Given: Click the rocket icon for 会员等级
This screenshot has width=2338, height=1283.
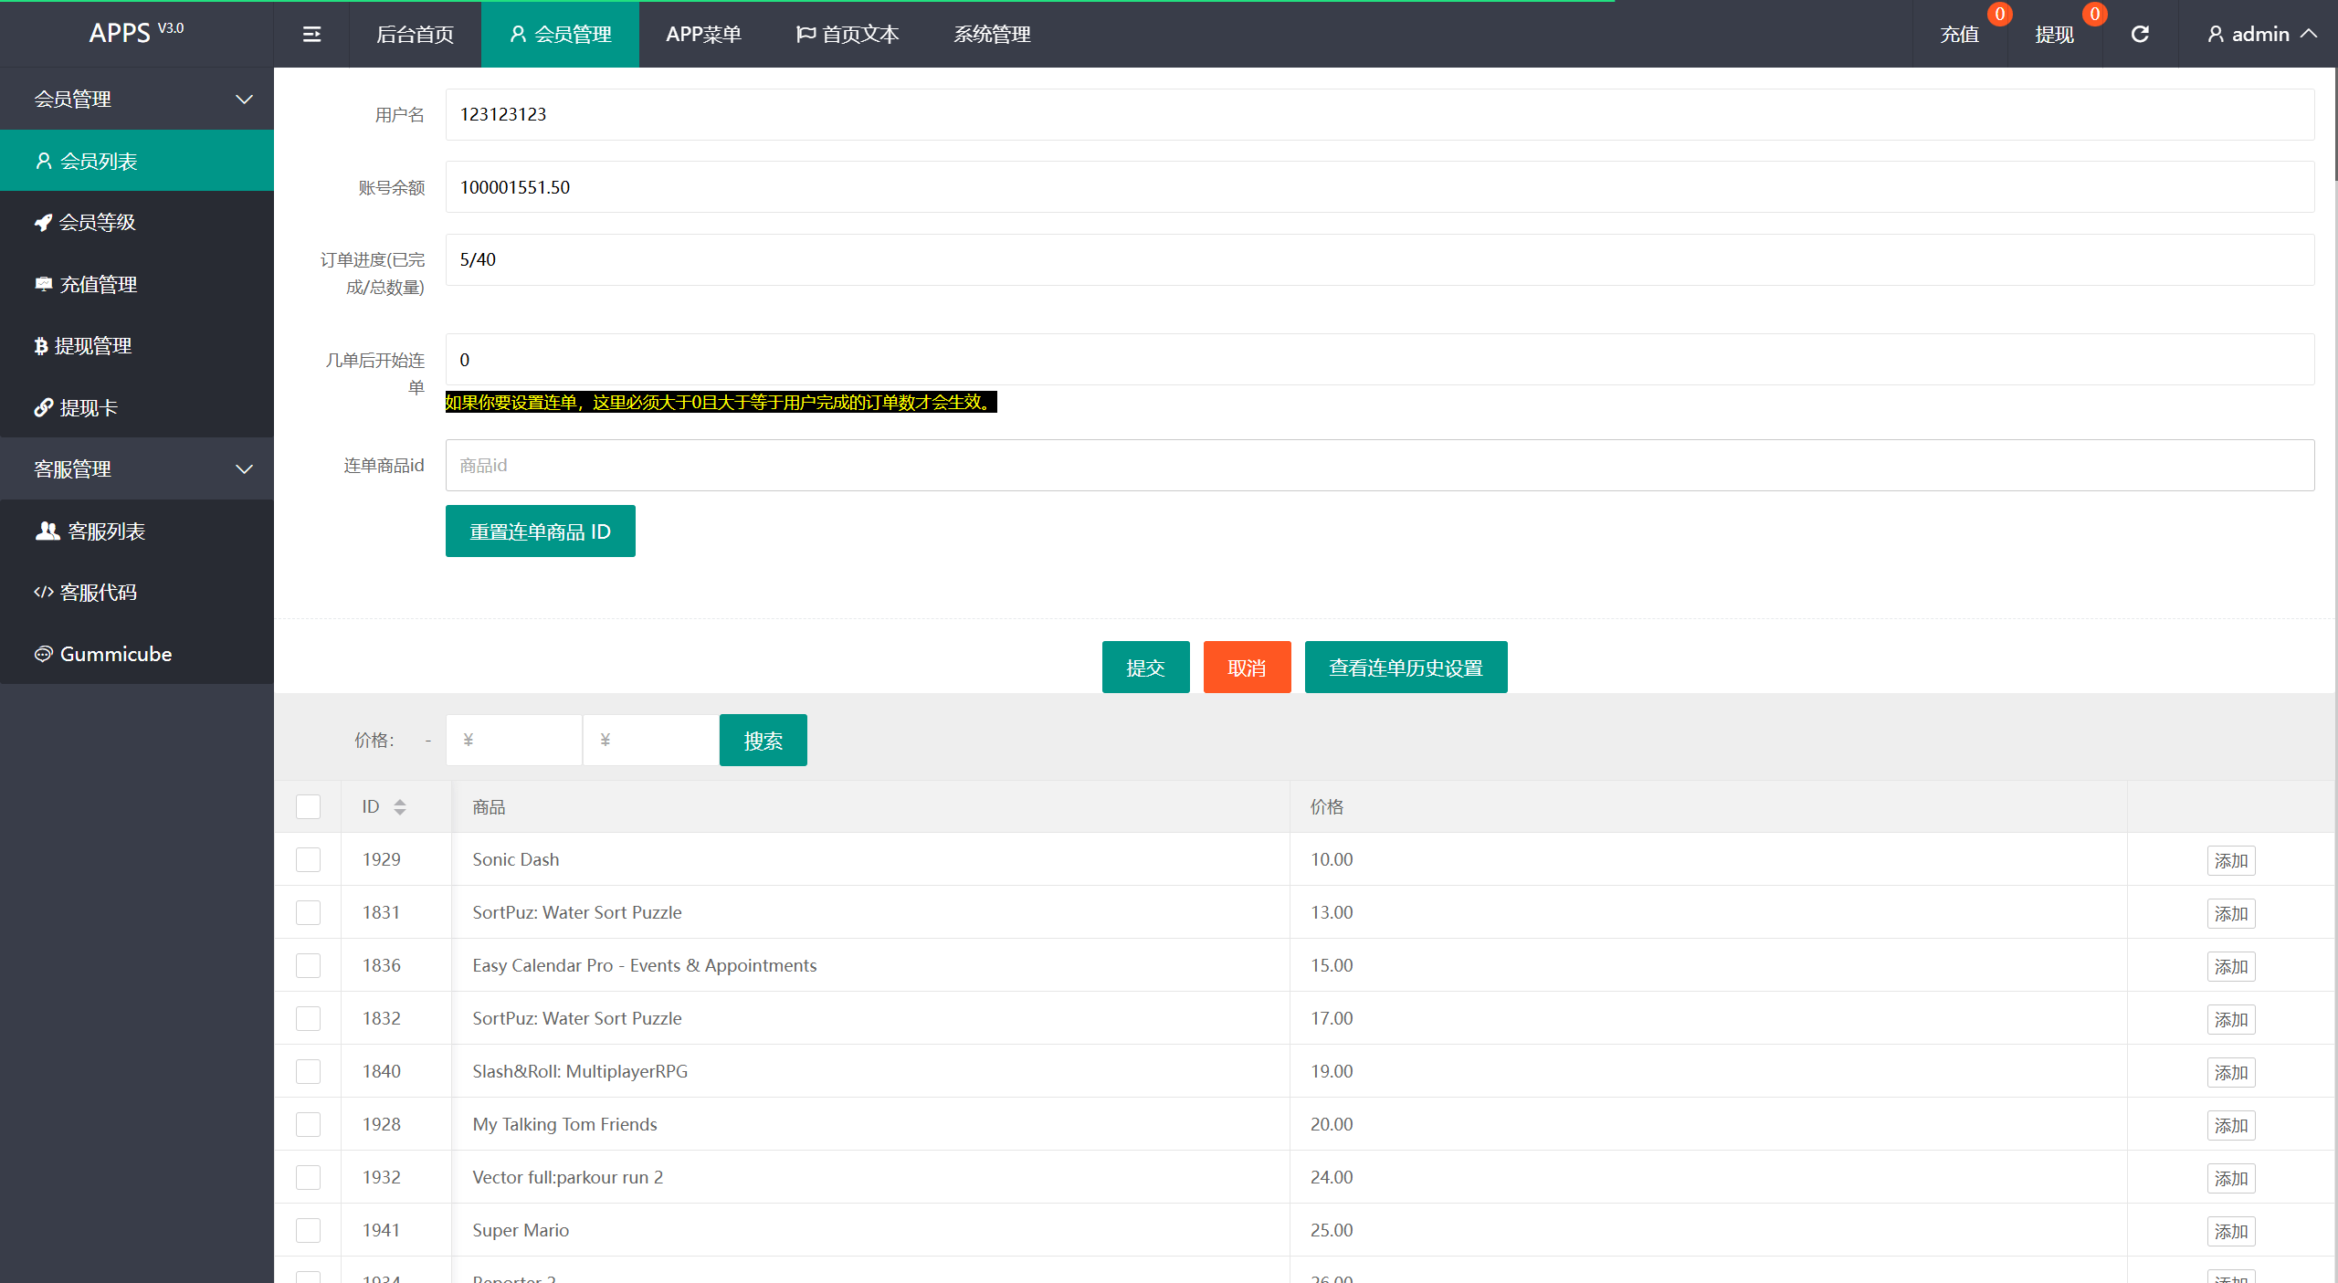Looking at the screenshot, I should (x=43, y=222).
